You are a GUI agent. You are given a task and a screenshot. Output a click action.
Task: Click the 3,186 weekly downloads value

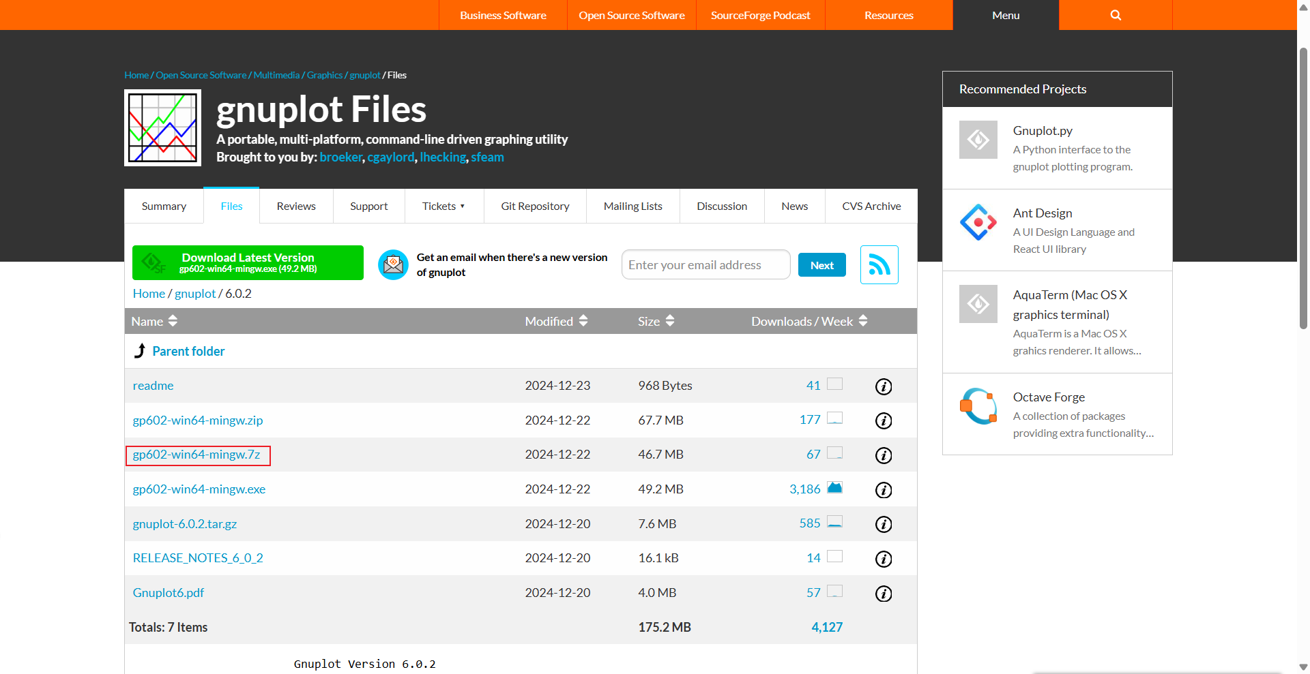(805, 489)
